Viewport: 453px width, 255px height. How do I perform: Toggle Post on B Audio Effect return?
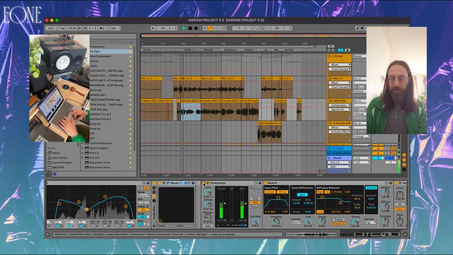click(393, 153)
